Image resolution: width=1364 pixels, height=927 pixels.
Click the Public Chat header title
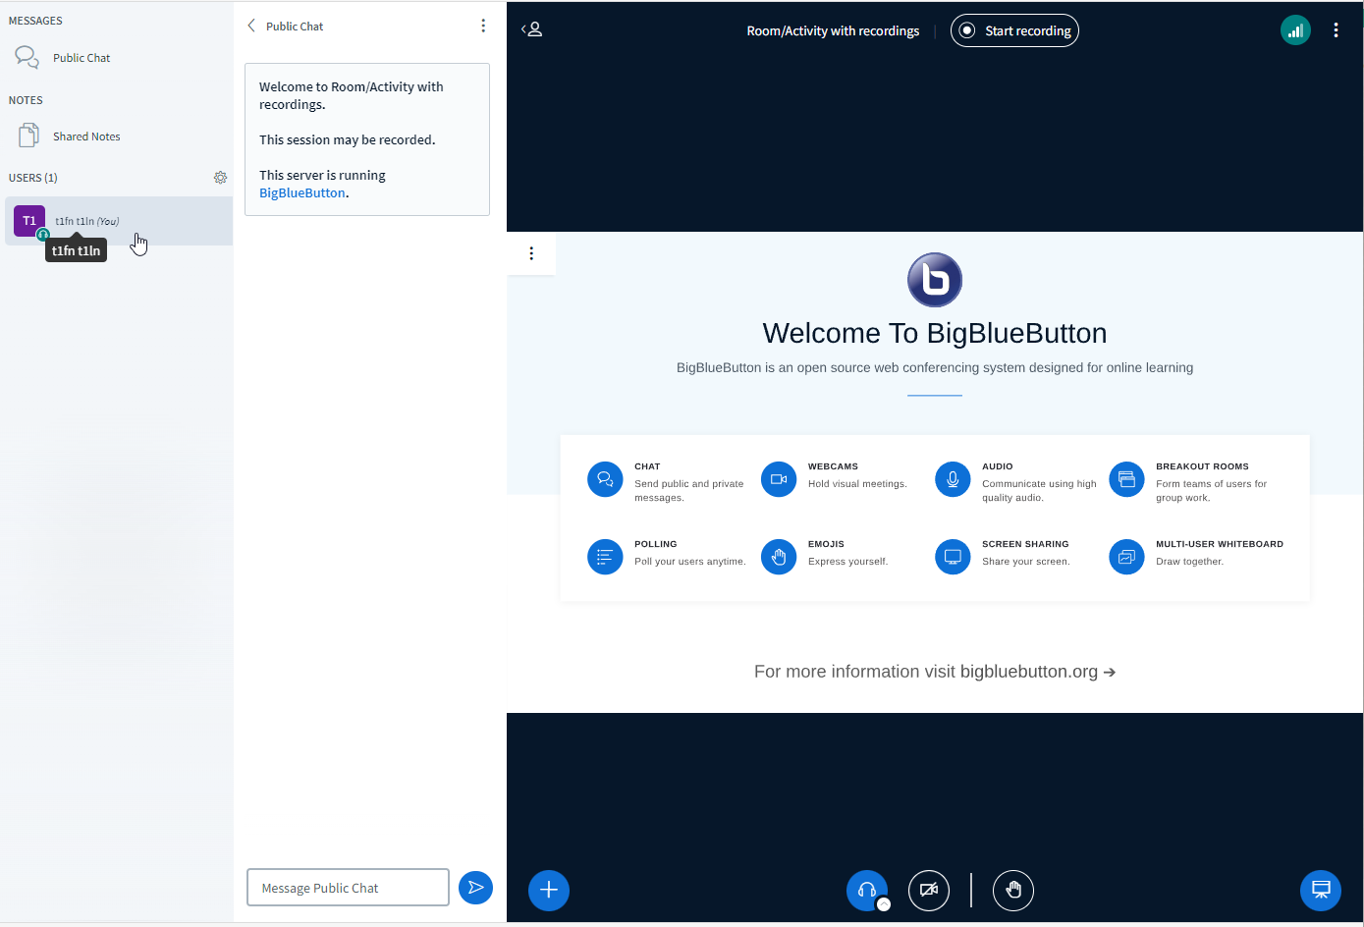click(295, 27)
